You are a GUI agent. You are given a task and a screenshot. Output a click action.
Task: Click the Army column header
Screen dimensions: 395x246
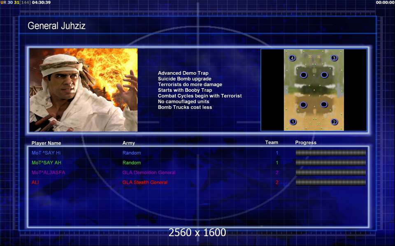(129, 143)
